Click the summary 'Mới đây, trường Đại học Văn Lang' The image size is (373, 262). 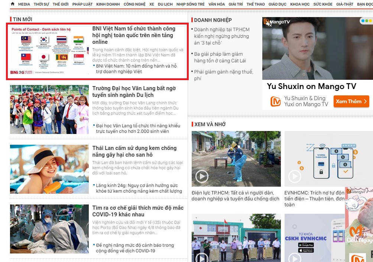pos(135,108)
